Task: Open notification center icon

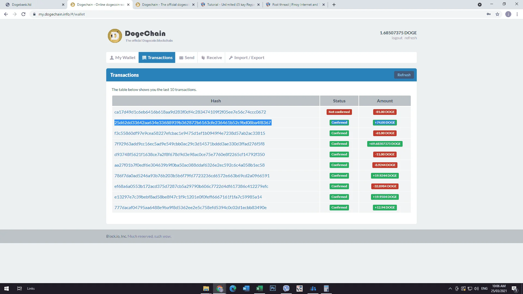Action: coord(514,289)
